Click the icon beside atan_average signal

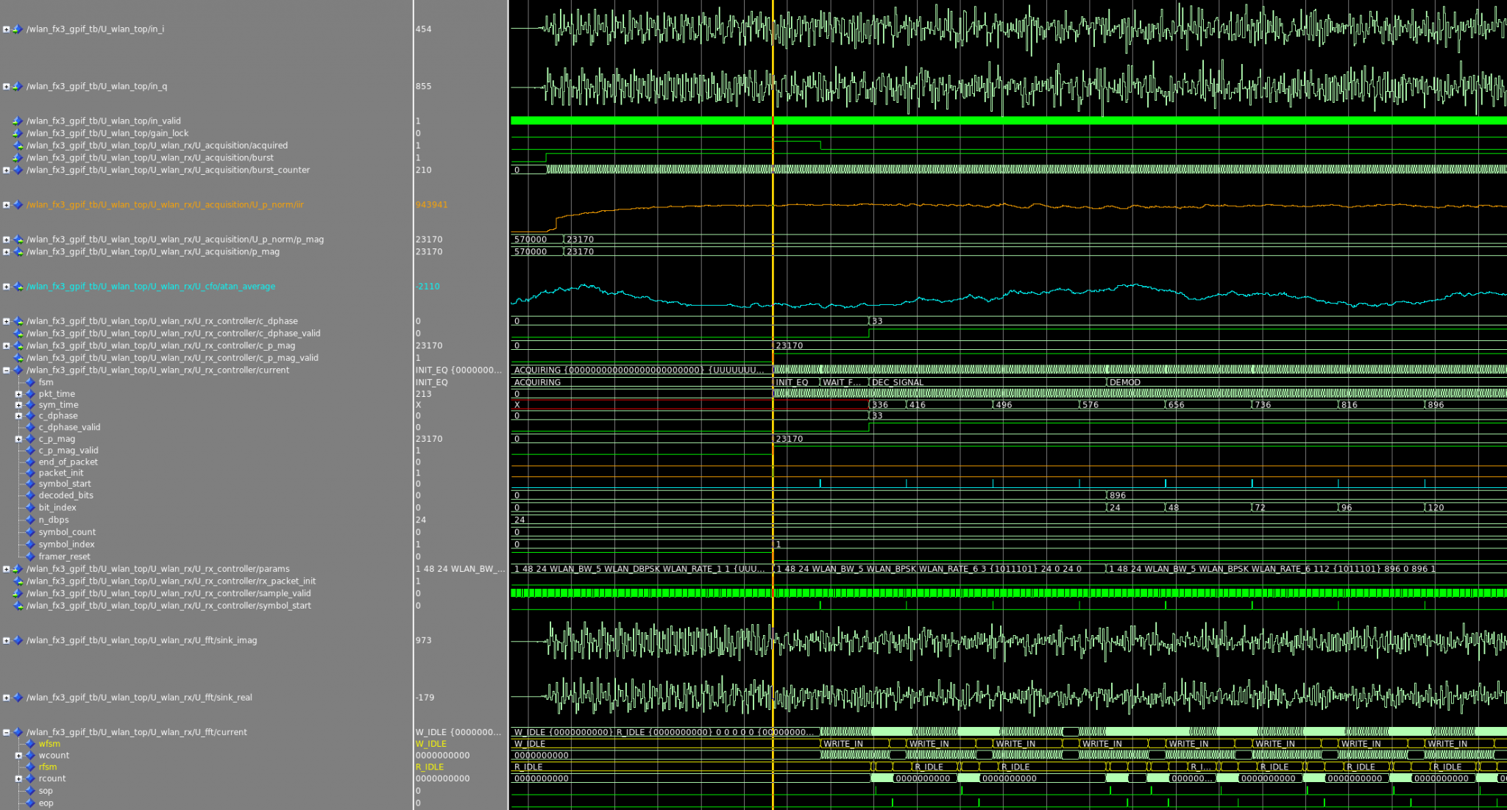click(18, 287)
